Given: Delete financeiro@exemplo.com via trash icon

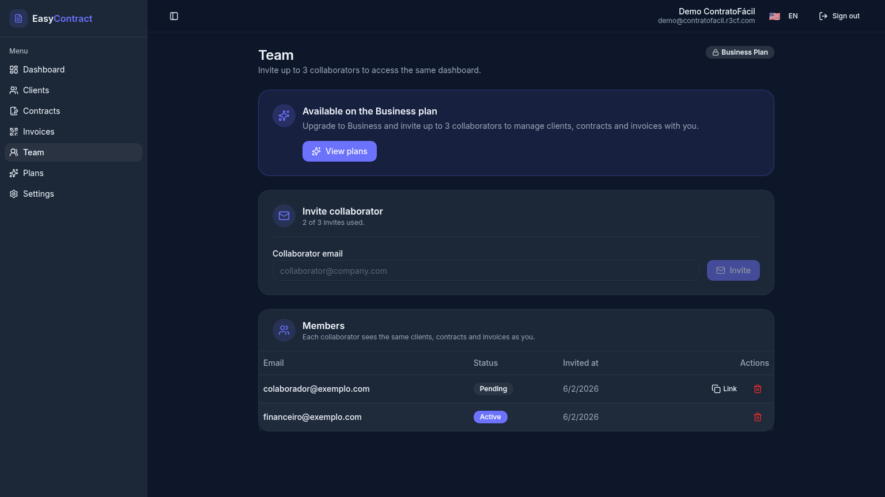Looking at the screenshot, I should [758, 417].
